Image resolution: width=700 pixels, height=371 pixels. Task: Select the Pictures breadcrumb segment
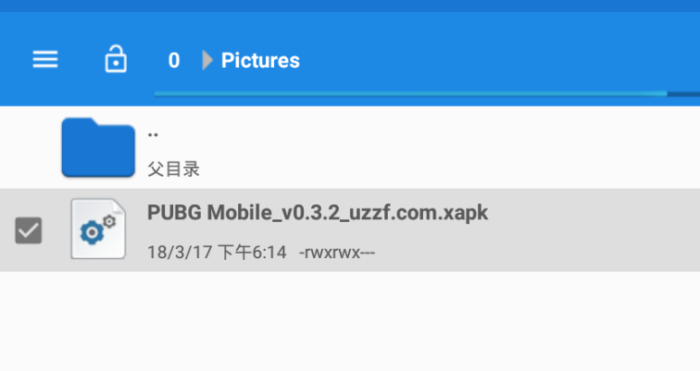pyautogui.click(x=260, y=60)
